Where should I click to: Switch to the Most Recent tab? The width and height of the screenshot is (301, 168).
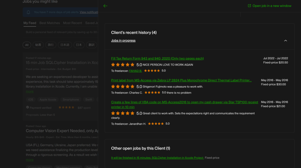[73, 23]
